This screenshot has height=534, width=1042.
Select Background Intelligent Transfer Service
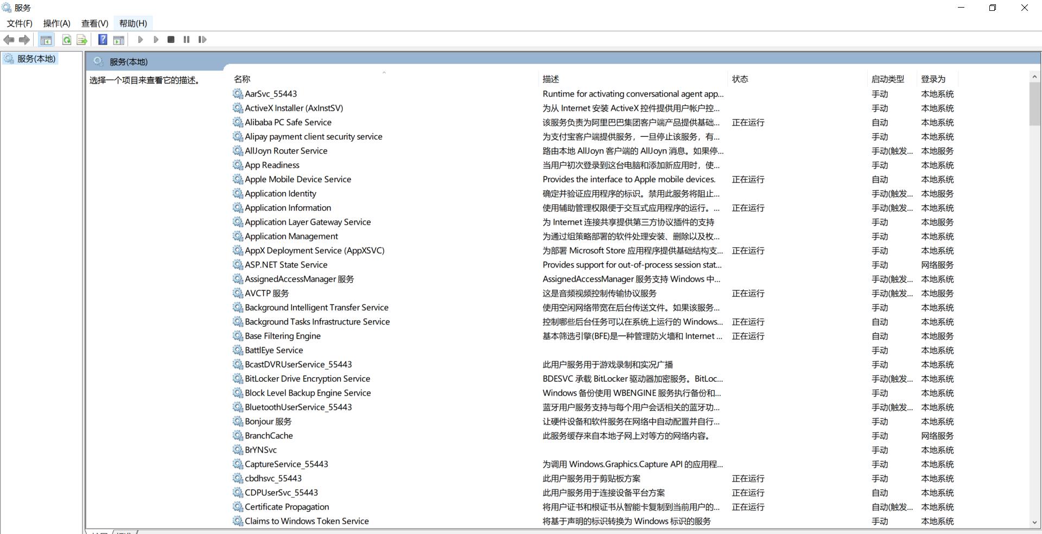316,307
